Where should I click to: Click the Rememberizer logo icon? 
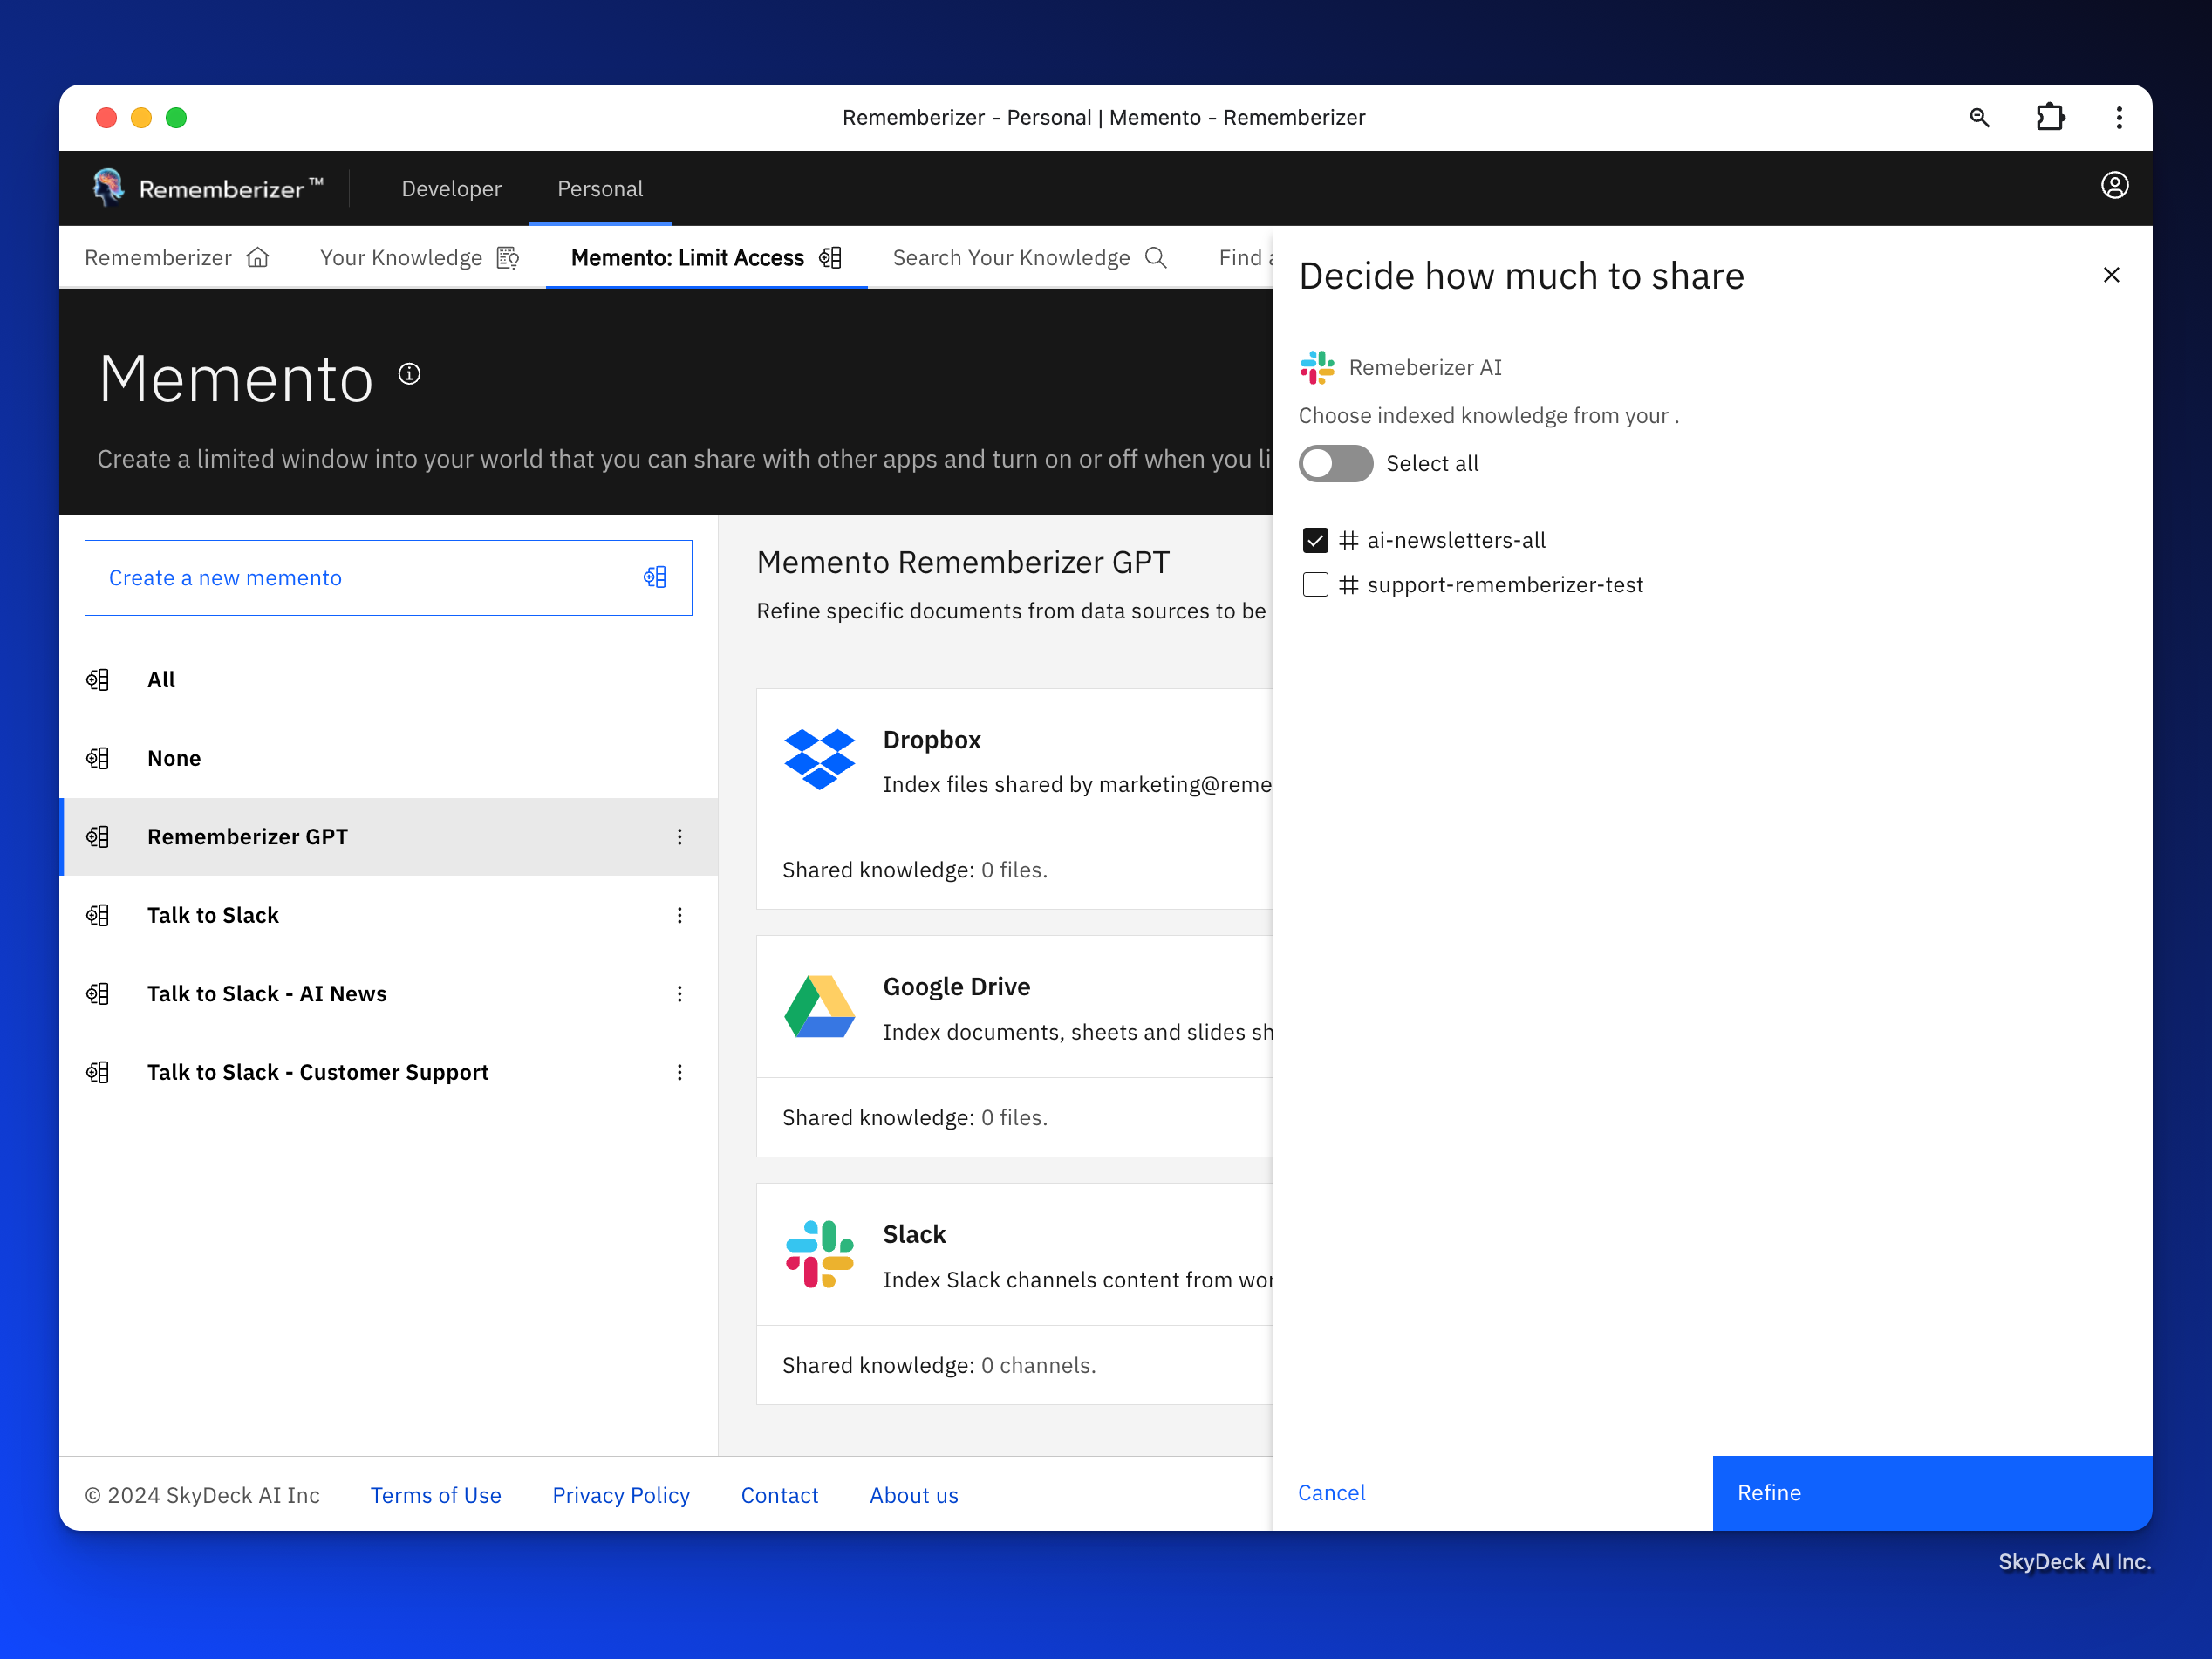pyautogui.click(x=108, y=188)
